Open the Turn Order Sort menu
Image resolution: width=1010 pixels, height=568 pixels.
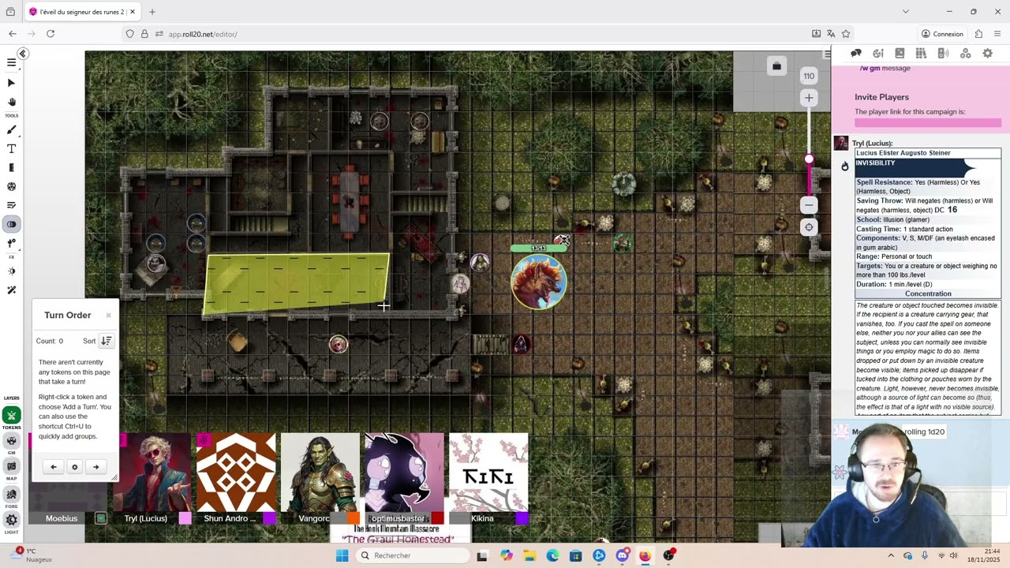point(106,341)
